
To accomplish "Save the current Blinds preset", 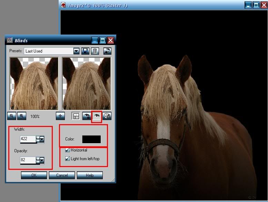I will tap(85, 51).
